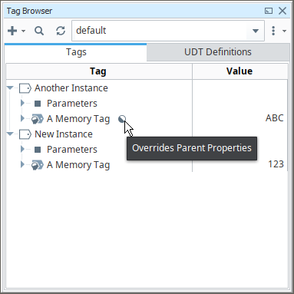This screenshot has height=294, width=294.
Task: Refresh the tag browser list
Action: point(61,31)
